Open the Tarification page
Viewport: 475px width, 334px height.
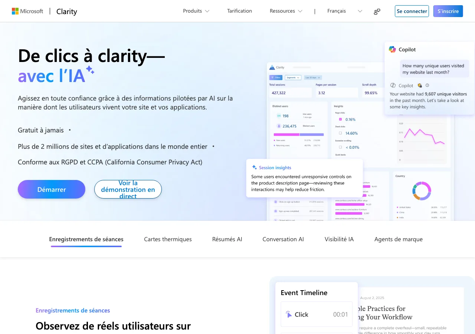(240, 11)
